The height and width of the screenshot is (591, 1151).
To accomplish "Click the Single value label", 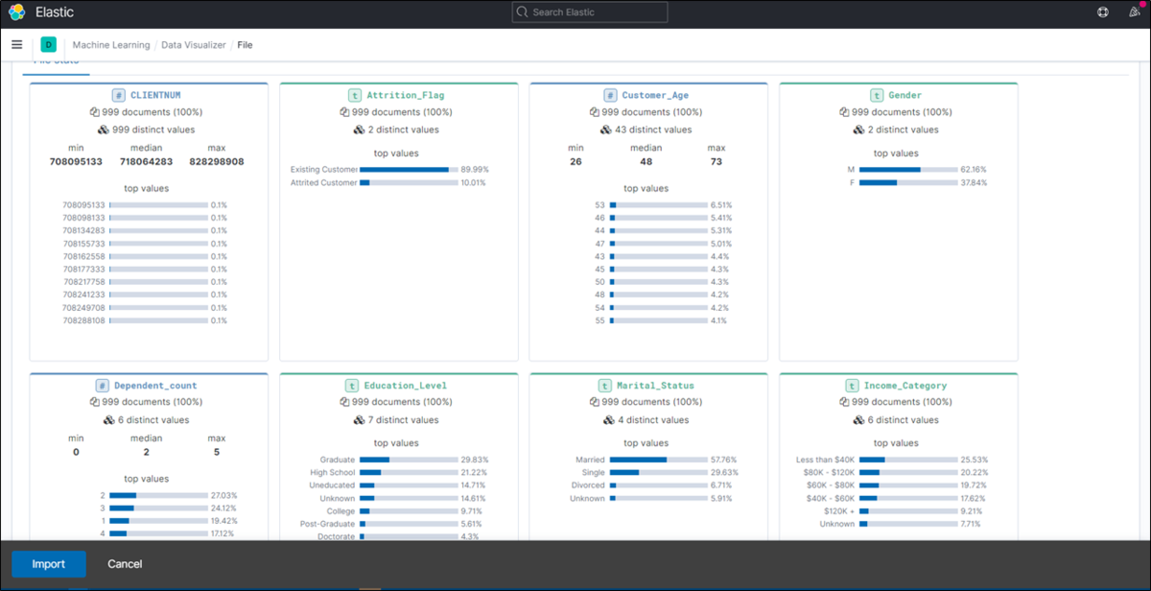I will 593,472.
